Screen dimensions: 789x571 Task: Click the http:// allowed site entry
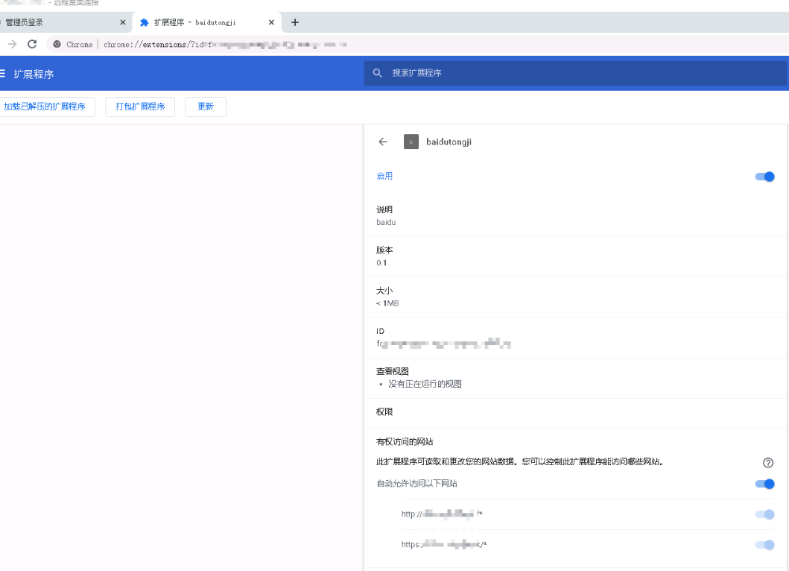click(442, 514)
